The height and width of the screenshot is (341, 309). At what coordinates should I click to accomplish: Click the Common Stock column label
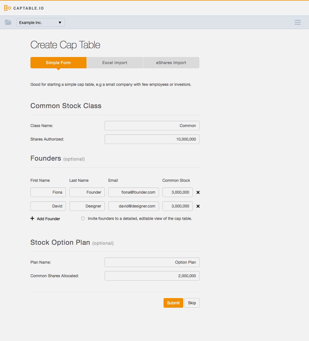tap(176, 180)
